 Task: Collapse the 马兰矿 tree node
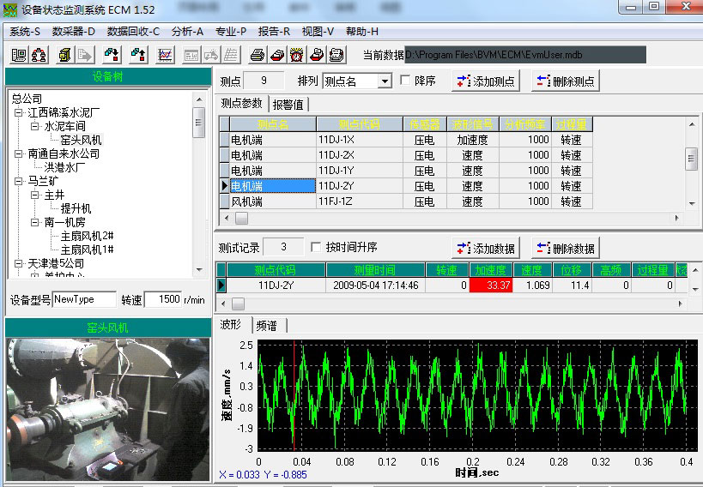pos(19,182)
